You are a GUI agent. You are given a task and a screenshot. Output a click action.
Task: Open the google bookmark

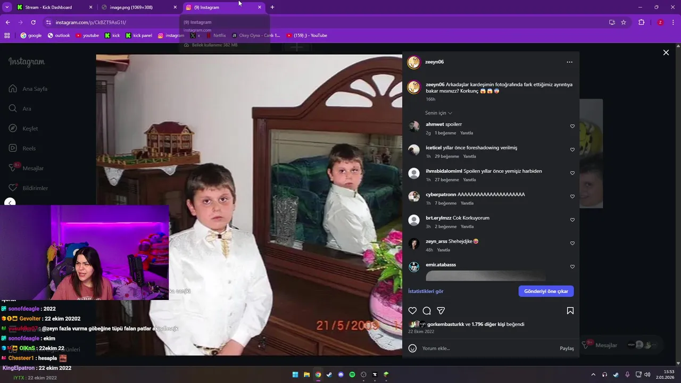31,36
